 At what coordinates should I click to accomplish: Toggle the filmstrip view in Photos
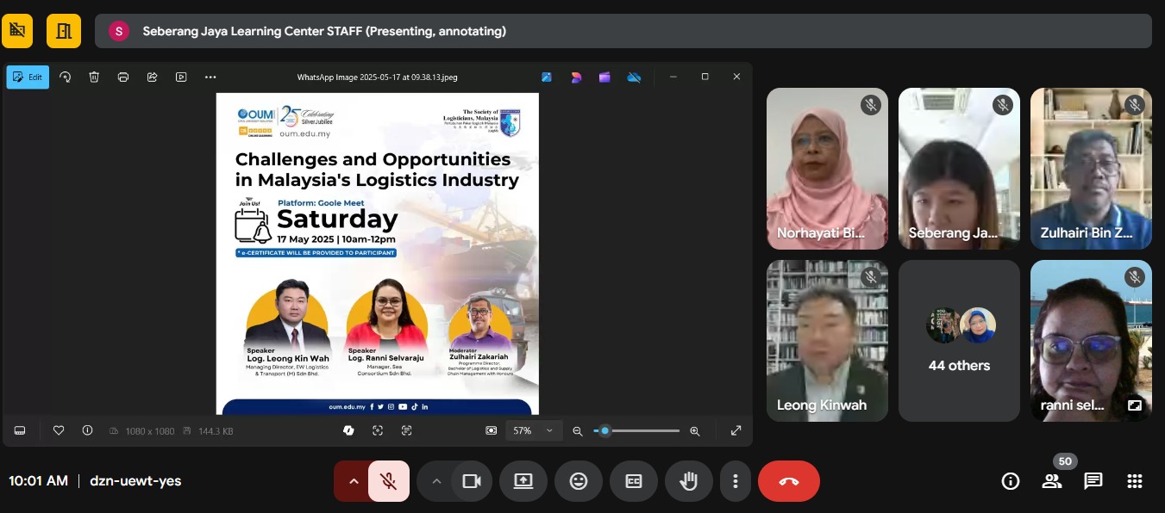(x=20, y=430)
